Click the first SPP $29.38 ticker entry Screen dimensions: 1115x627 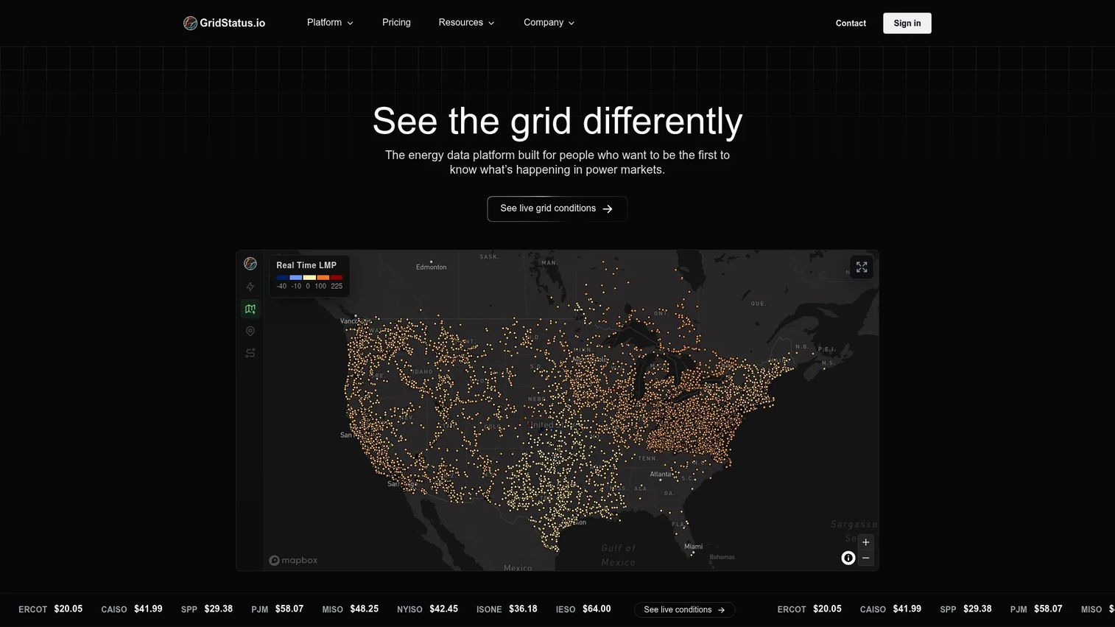[207, 609]
